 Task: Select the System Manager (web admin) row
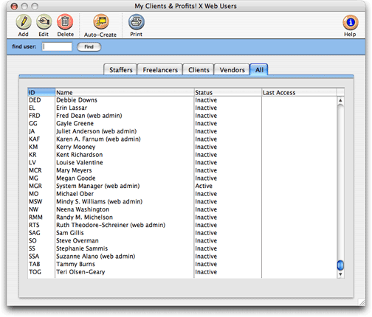(182, 186)
